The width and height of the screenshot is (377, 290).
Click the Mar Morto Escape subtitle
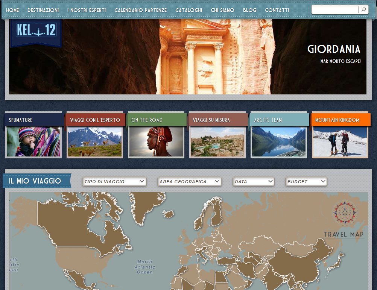pyautogui.click(x=341, y=61)
